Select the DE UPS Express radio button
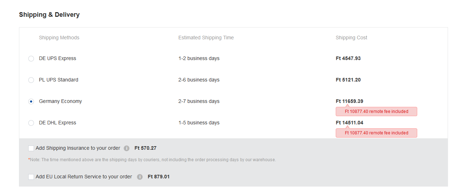The width and height of the screenshot is (458, 193). click(31, 59)
